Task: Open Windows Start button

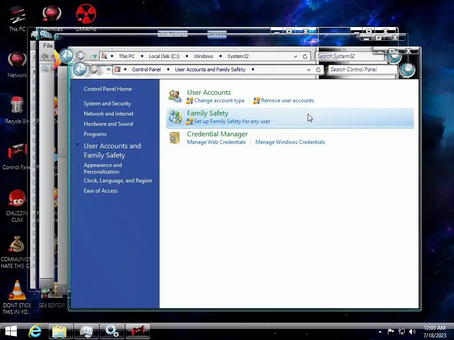Action: point(11,331)
